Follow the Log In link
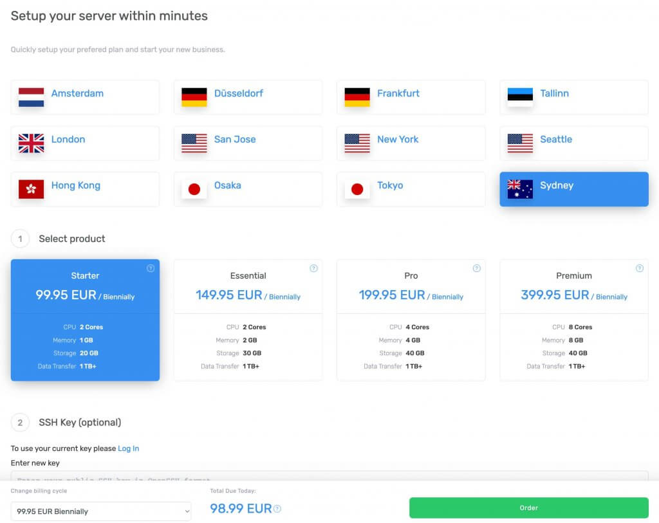The image size is (659, 523). pos(128,448)
